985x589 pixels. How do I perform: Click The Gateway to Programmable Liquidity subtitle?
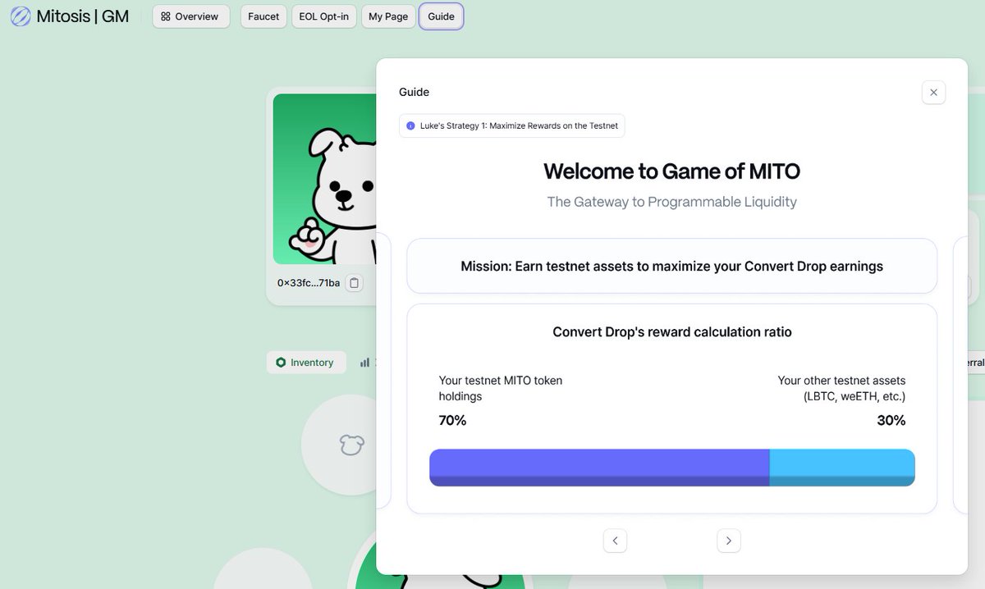pyautogui.click(x=671, y=202)
